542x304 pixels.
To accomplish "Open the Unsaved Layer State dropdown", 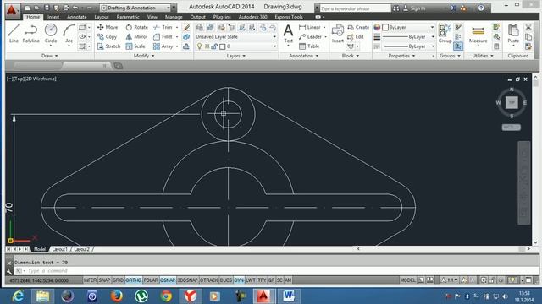I will 236,36.
